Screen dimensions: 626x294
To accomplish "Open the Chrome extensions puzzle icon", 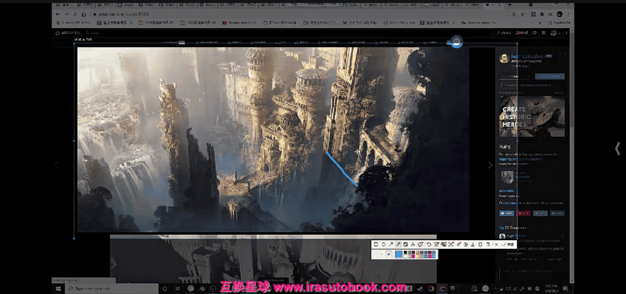I will pyautogui.click(x=542, y=14).
